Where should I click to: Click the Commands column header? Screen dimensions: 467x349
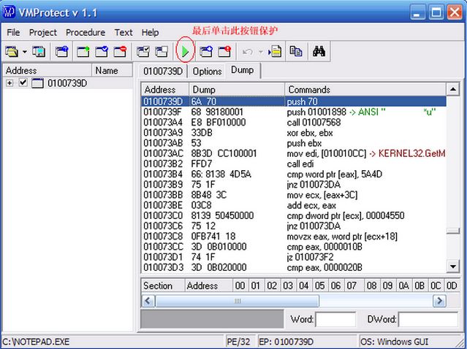pyautogui.click(x=308, y=89)
